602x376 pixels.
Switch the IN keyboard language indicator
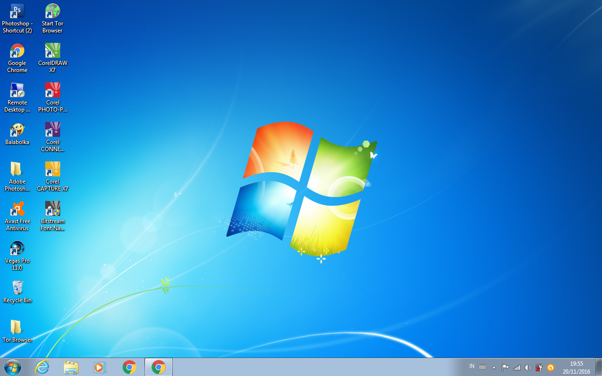[471, 366]
